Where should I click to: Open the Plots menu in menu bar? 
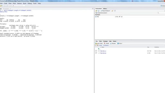pos(14,3)
